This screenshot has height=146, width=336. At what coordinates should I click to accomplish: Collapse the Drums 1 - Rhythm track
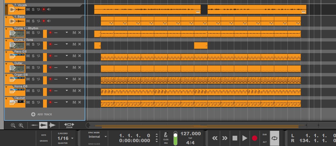pyautogui.click(x=7, y=28)
